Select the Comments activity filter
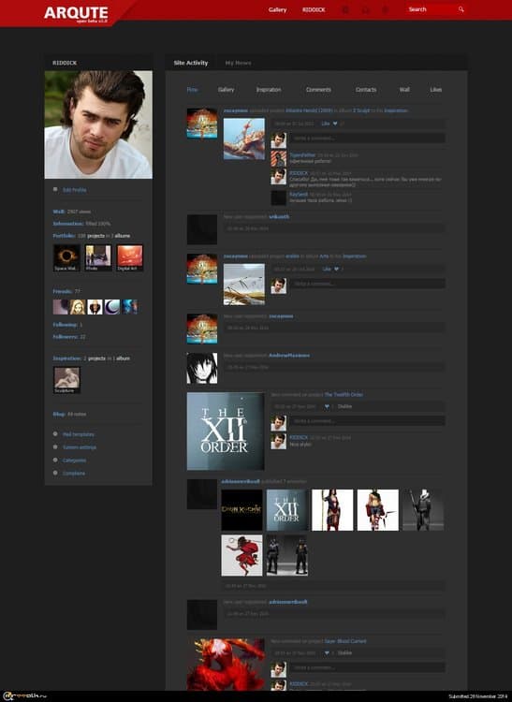Screen dimensions: 512x702 point(318,90)
